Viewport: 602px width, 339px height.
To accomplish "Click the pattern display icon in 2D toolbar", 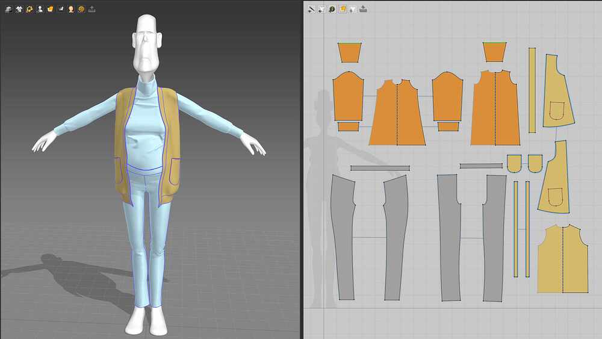I will (321, 9).
